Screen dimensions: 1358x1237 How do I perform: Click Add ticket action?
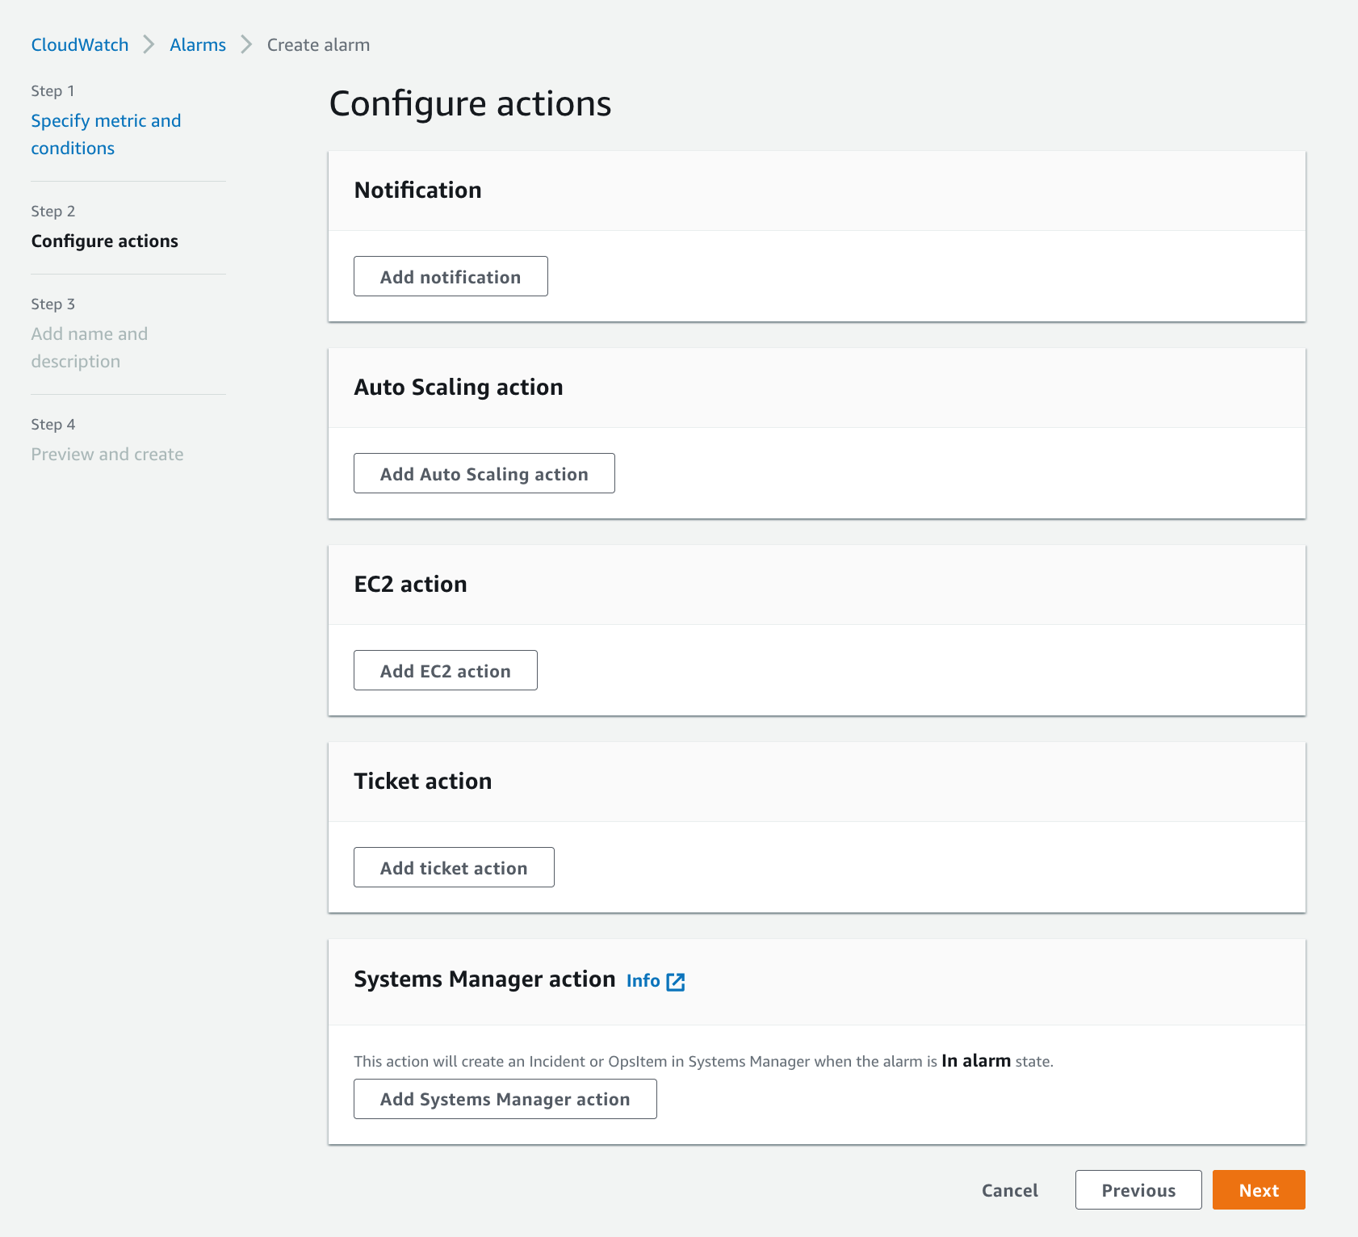(x=453, y=867)
